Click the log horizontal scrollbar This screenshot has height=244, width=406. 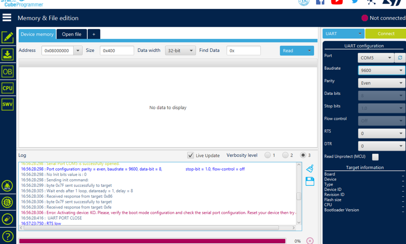pyautogui.click(x=151, y=228)
